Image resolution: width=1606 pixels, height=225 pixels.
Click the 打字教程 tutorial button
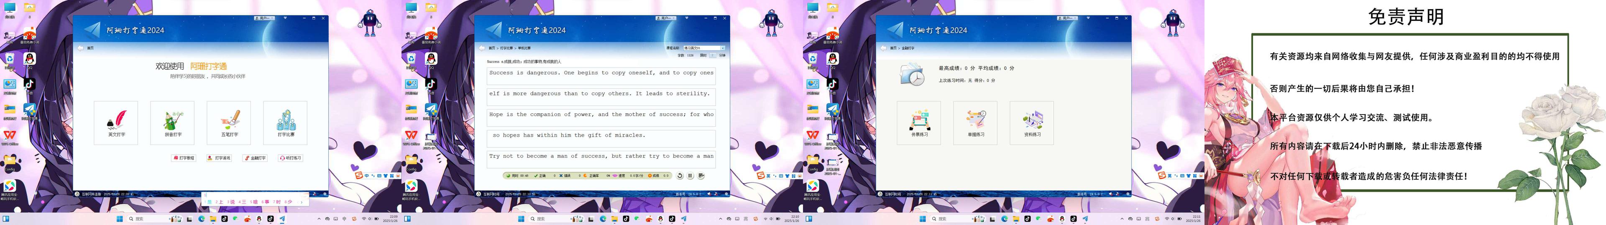[x=184, y=158]
